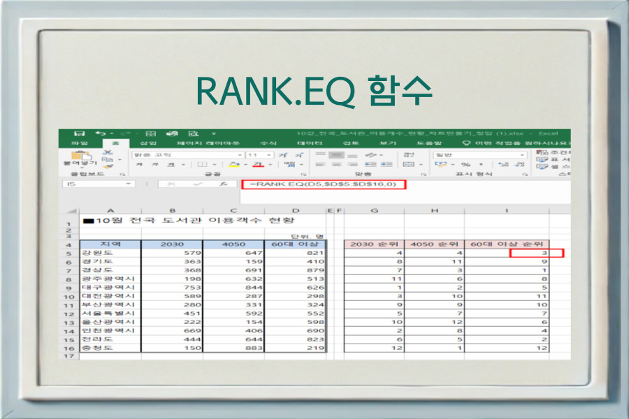Open the 보기 ribbon tab

388,143
